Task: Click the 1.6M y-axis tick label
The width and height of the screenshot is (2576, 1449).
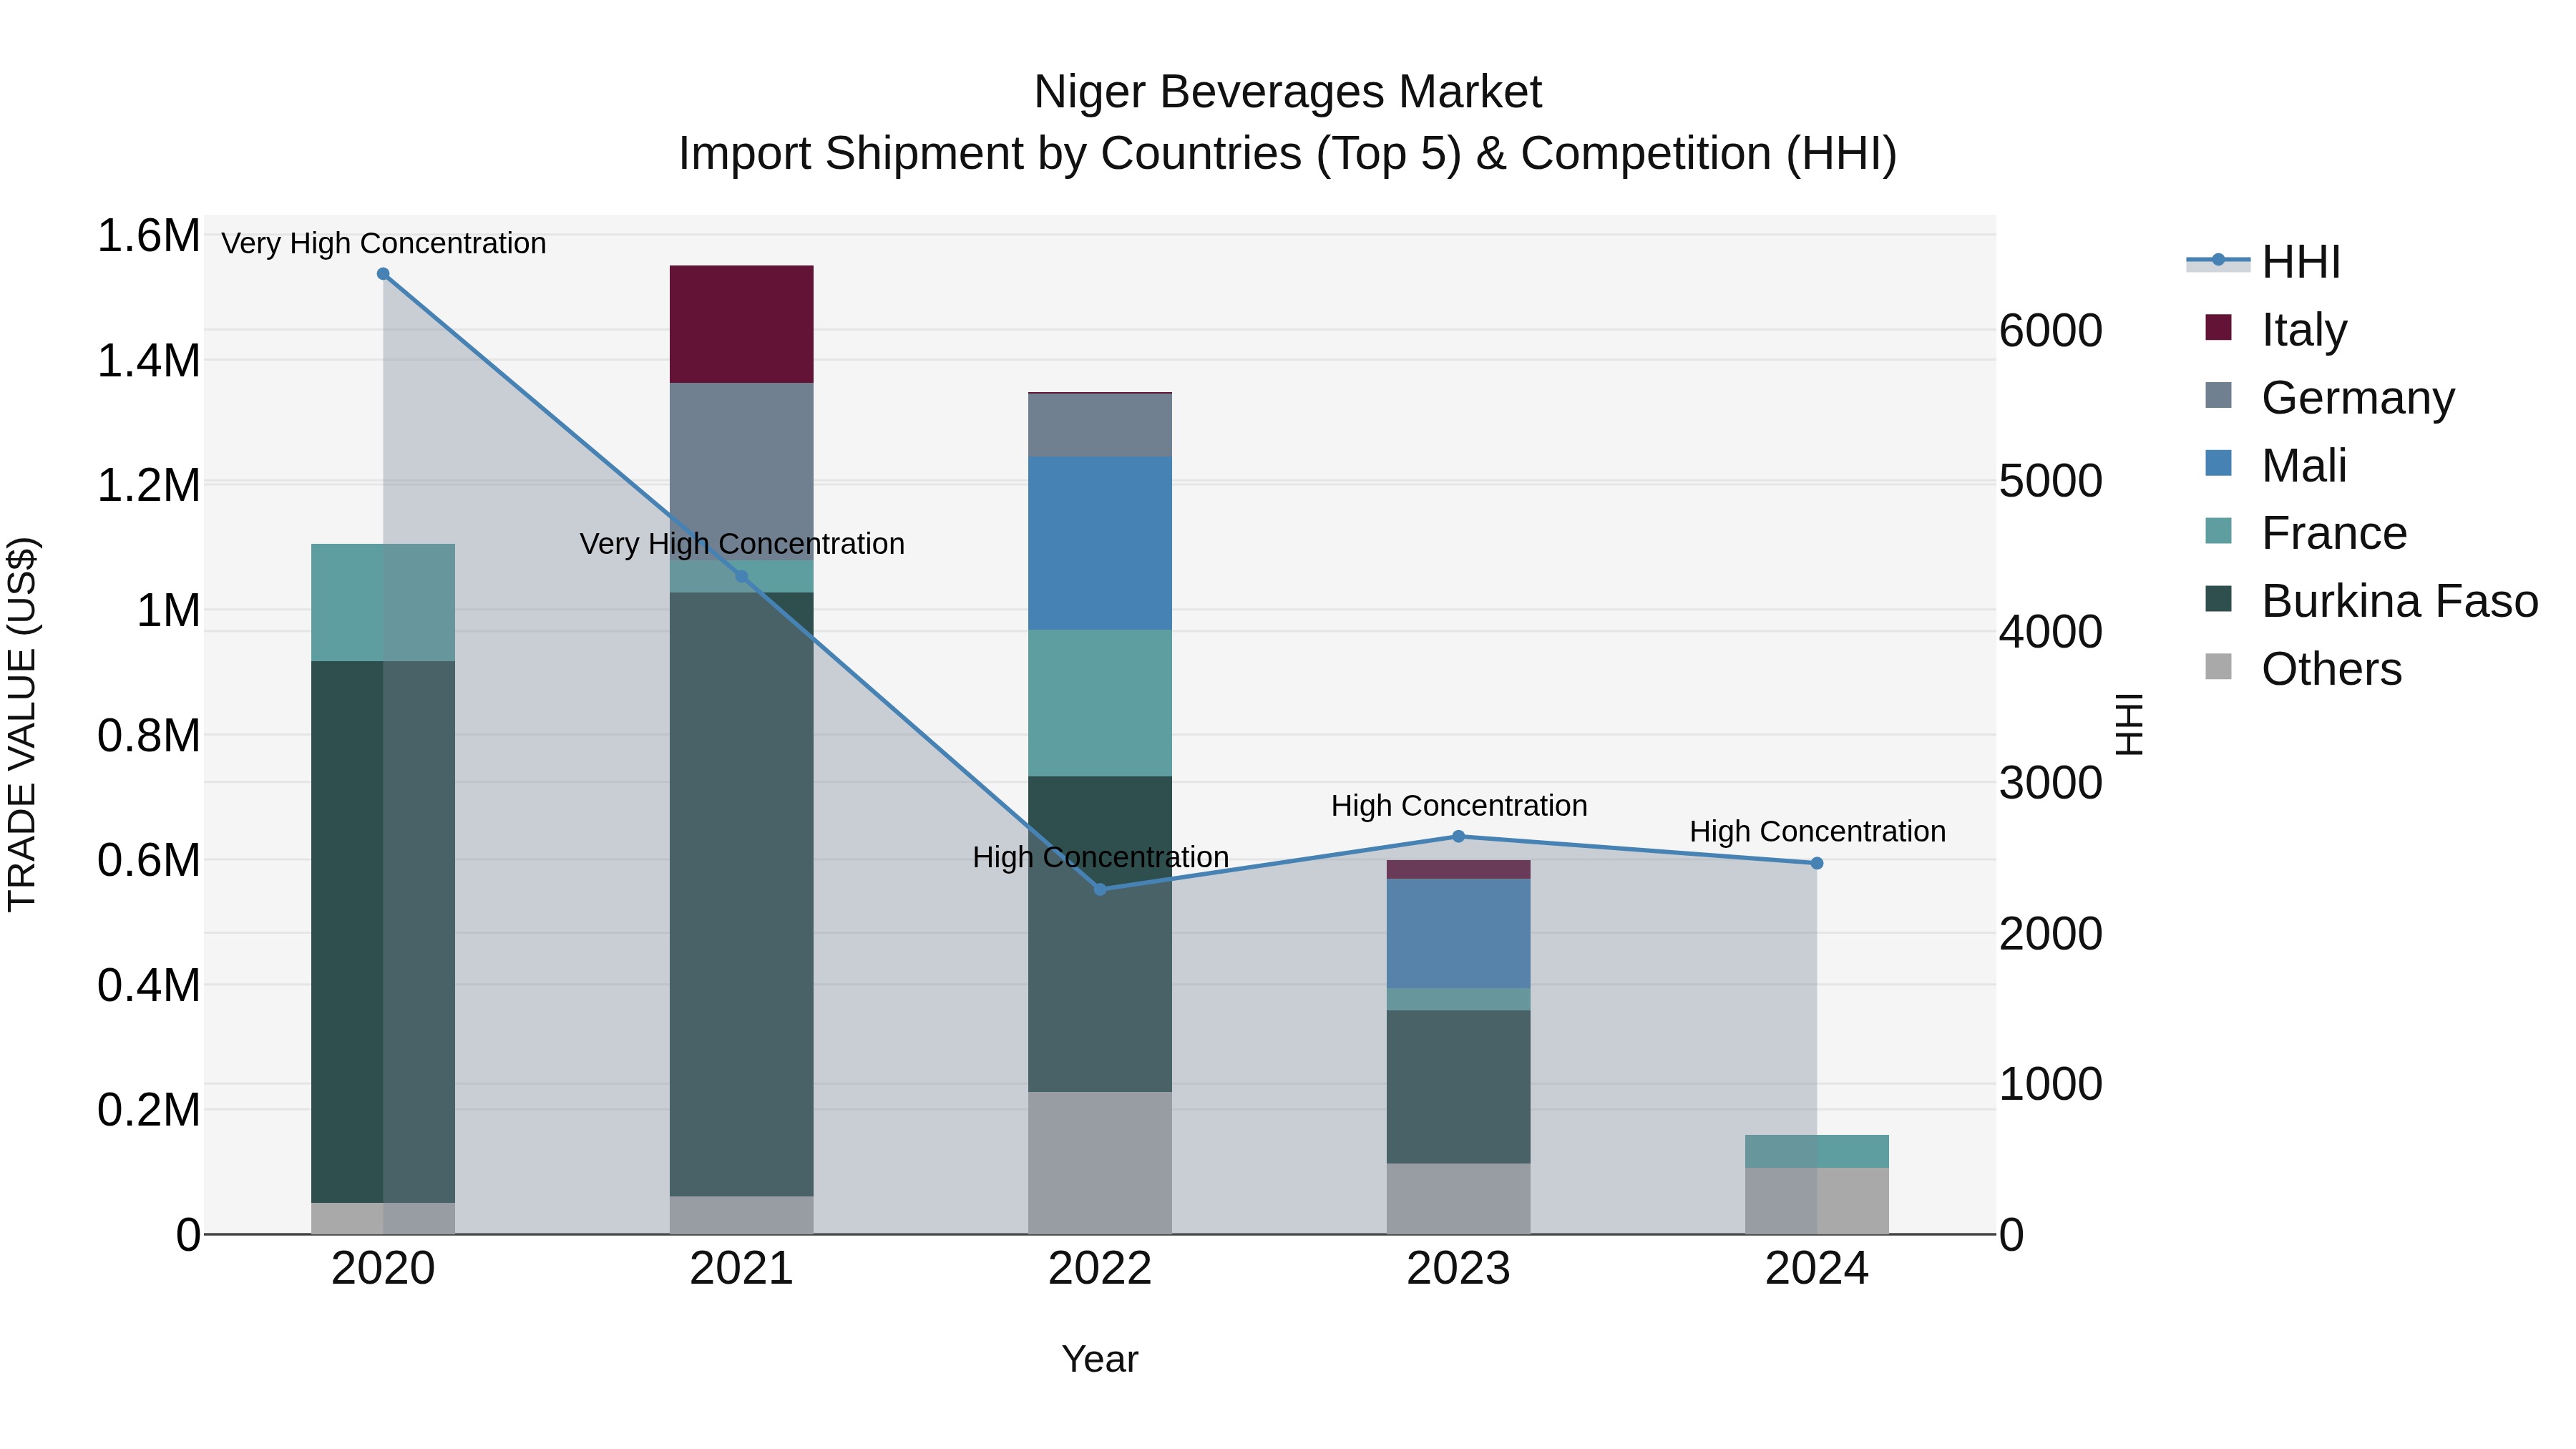Action: click(149, 236)
